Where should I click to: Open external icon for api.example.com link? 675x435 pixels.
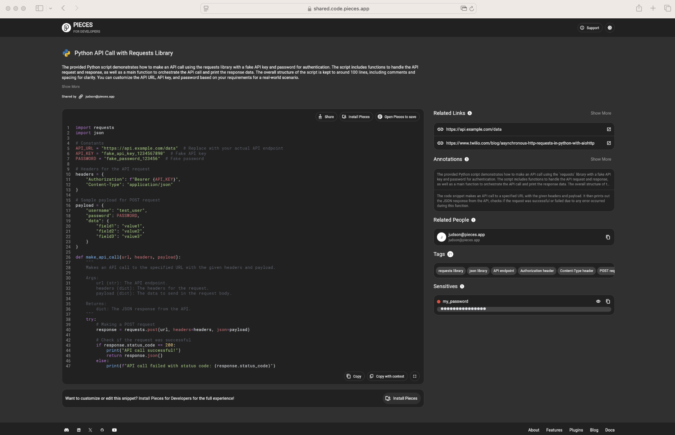tap(609, 129)
